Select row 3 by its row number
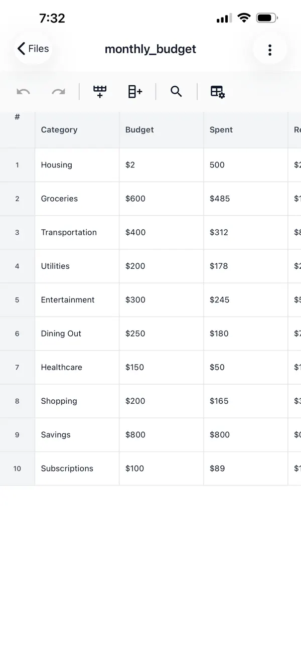Screen dimensions: 301x651 [17, 232]
